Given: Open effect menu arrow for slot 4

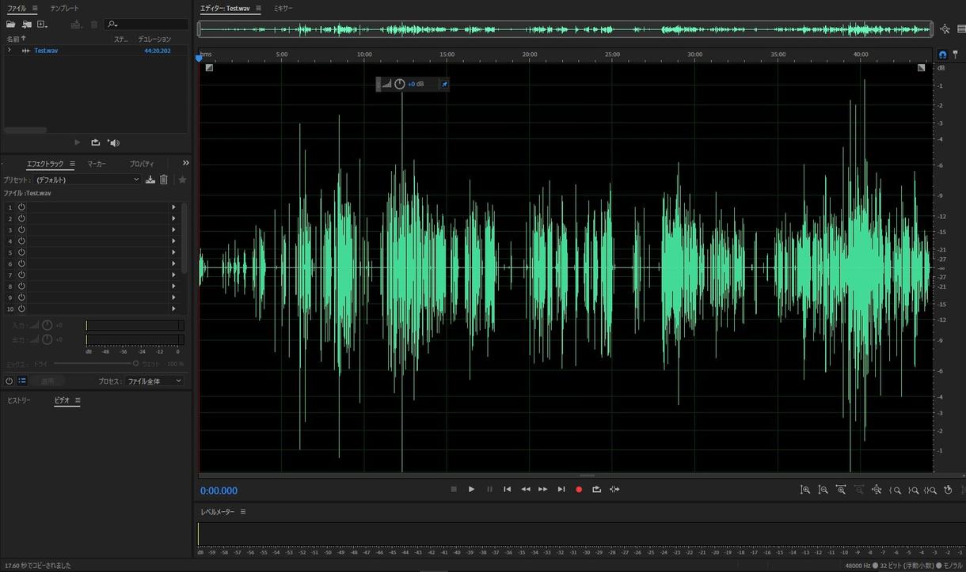Looking at the screenshot, I should click(173, 241).
